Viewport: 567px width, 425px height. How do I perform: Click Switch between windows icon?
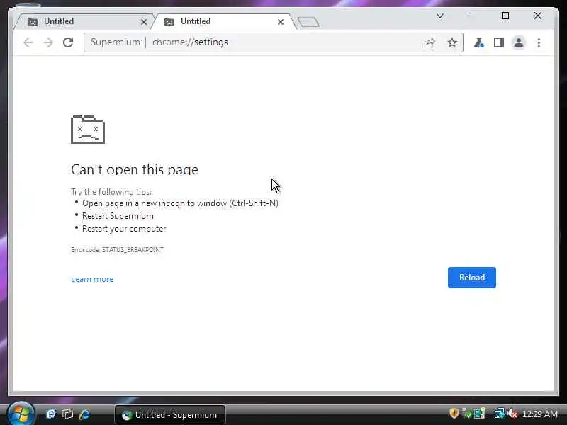[67, 414]
